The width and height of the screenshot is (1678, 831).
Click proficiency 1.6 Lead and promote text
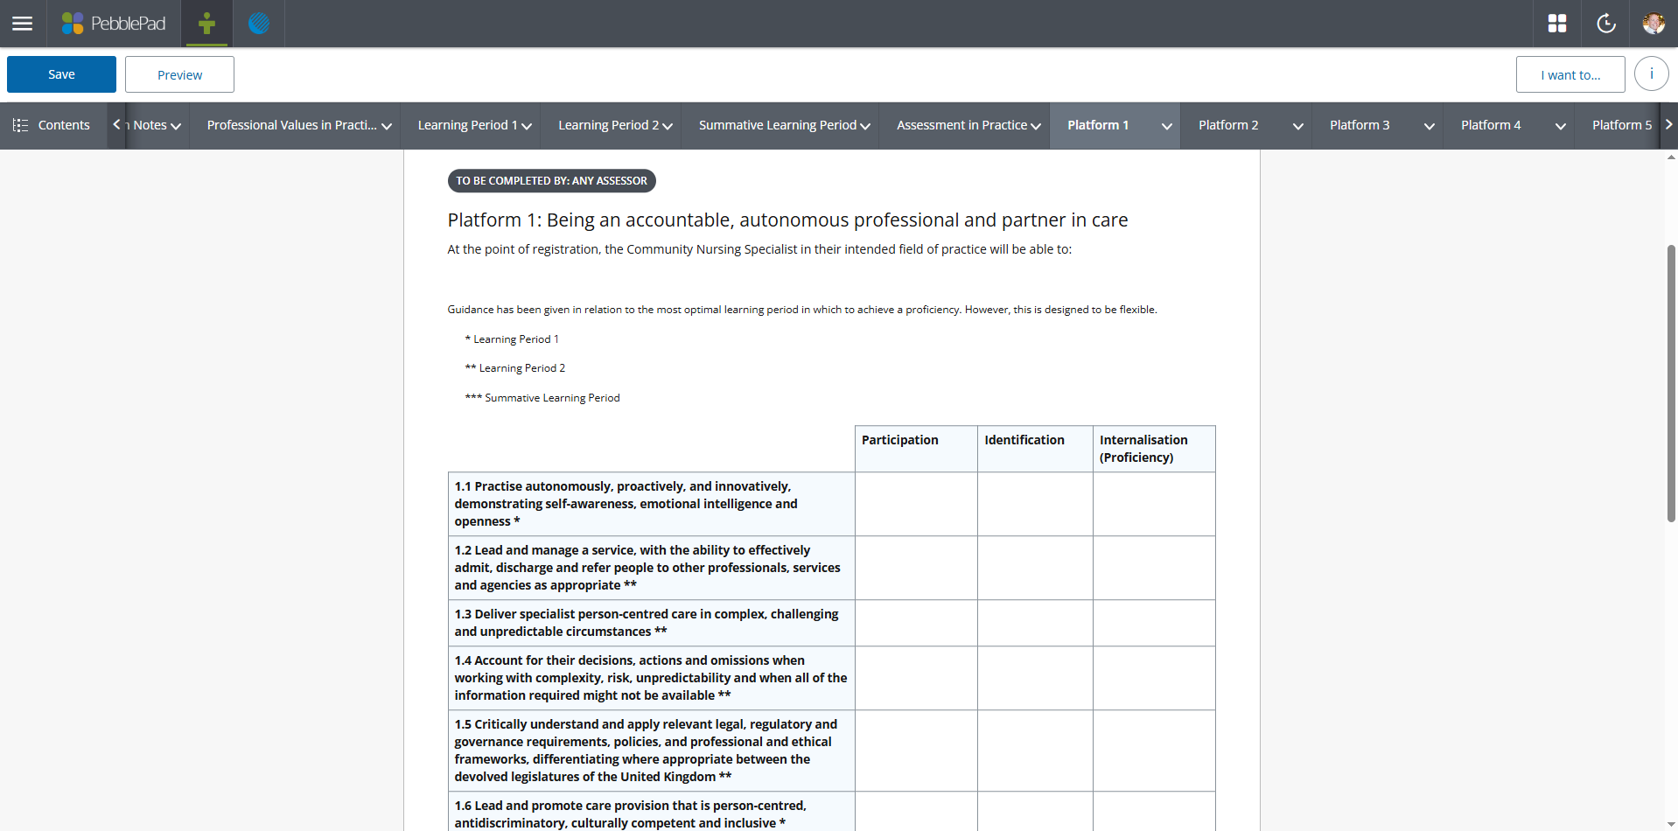(x=630, y=814)
